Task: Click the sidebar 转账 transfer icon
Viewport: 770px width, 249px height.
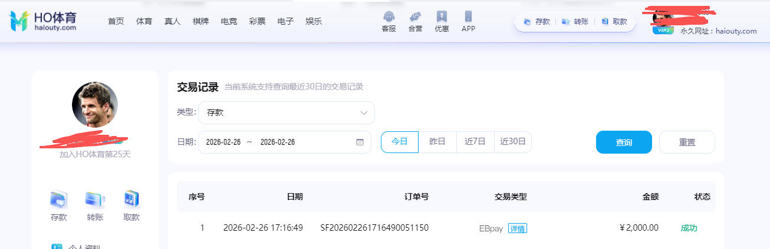Action: pyautogui.click(x=95, y=200)
